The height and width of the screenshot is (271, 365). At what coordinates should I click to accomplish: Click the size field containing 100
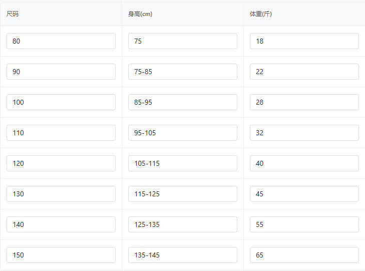coord(61,102)
